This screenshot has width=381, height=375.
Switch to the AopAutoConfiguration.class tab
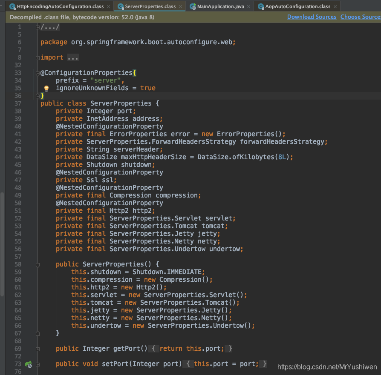click(x=297, y=6)
